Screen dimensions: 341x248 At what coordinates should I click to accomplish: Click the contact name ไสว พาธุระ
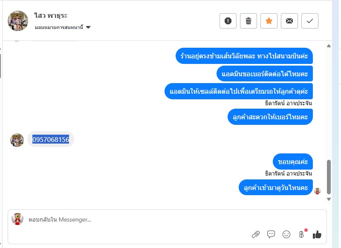tap(51, 16)
